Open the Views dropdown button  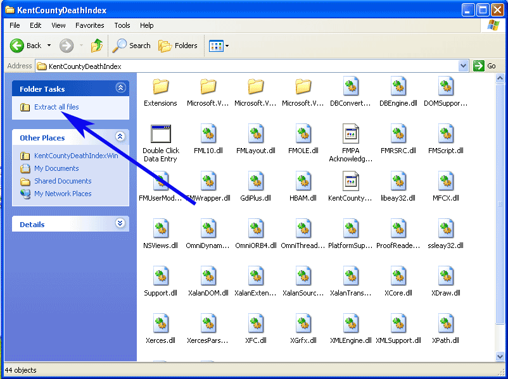pyautogui.click(x=219, y=46)
